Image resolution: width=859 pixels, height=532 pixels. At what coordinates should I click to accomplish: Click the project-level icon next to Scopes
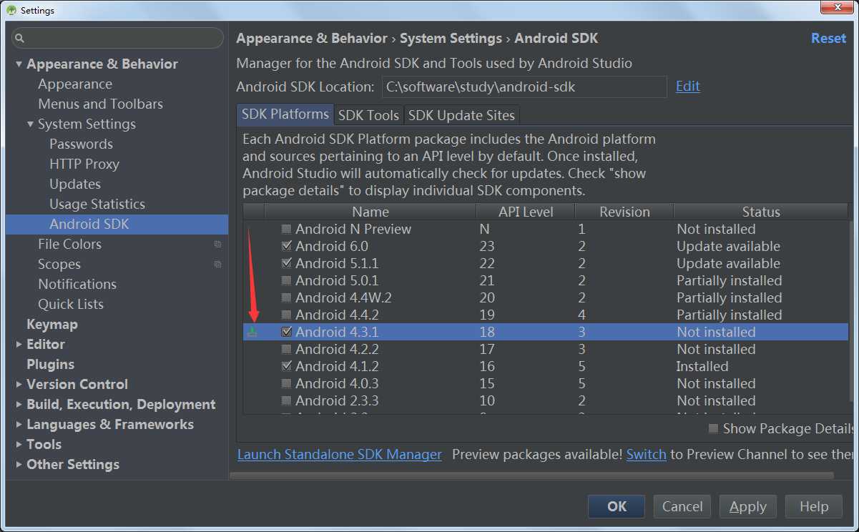pos(217,265)
